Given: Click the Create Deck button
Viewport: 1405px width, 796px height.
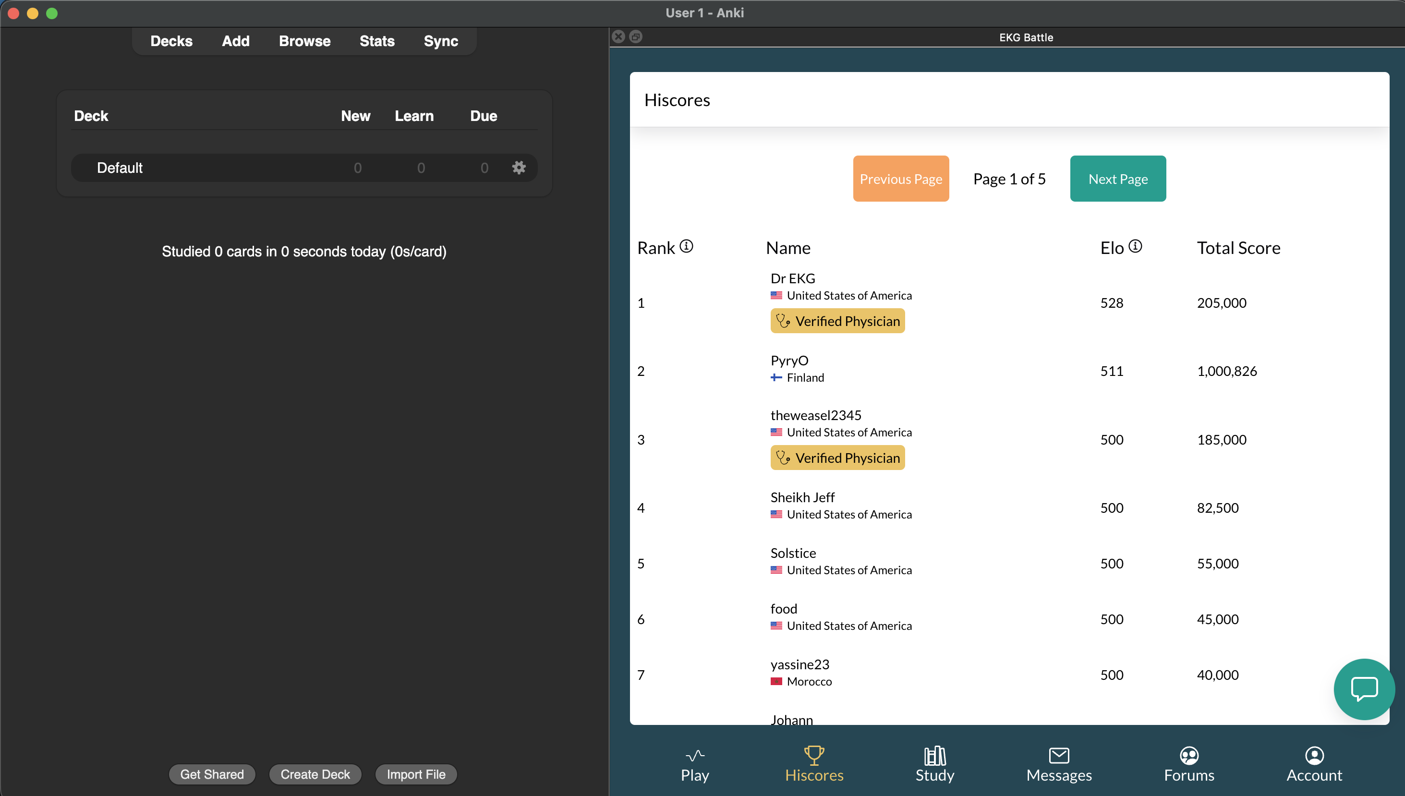Looking at the screenshot, I should tap(315, 774).
